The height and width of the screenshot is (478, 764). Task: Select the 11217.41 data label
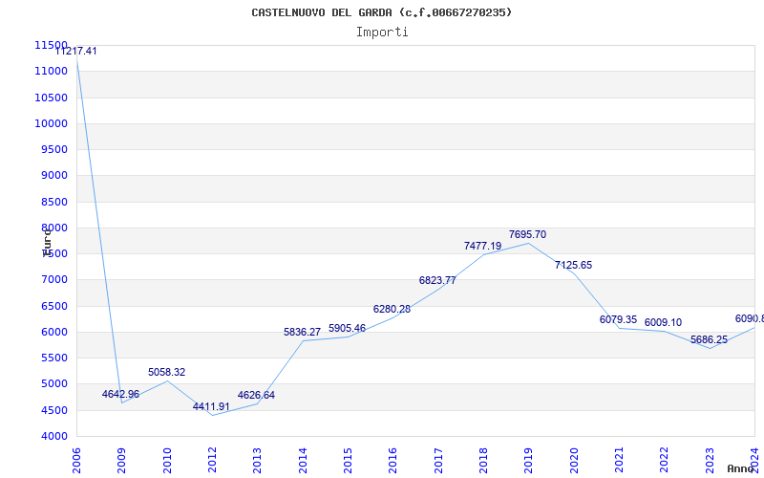point(76,51)
